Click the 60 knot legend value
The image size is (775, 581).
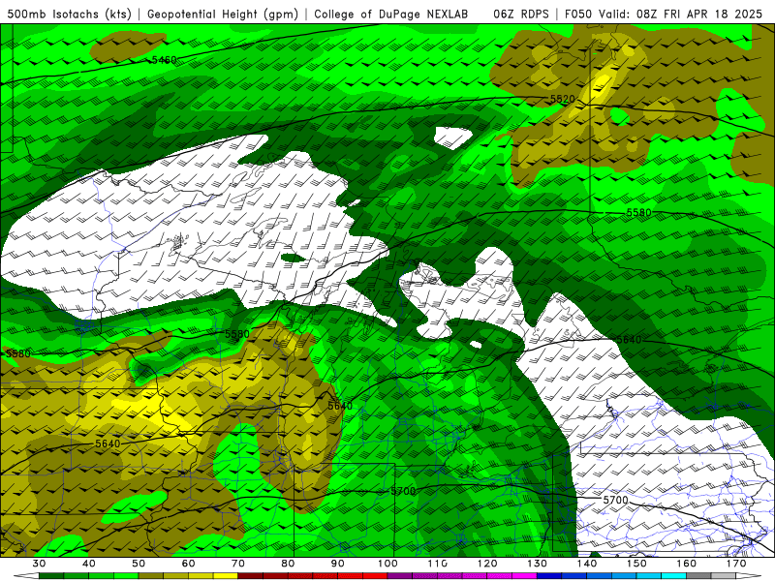tap(188, 564)
